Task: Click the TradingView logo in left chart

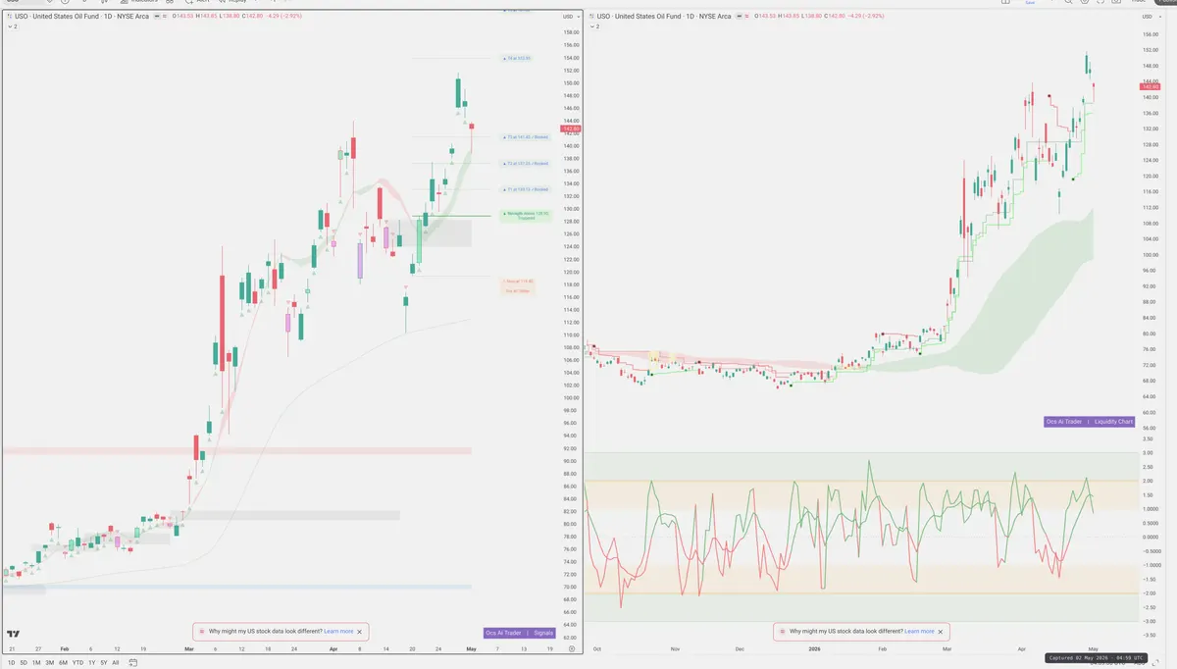Action: click(13, 635)
